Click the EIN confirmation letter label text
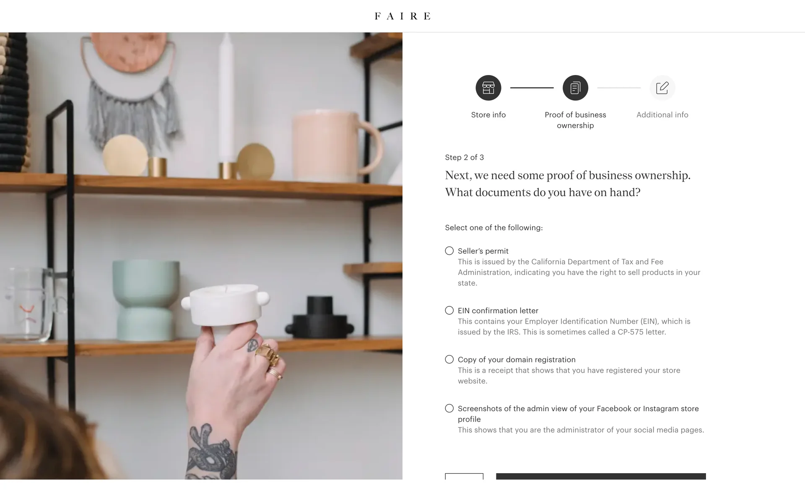The image size is (805, 503). (498, 311)
